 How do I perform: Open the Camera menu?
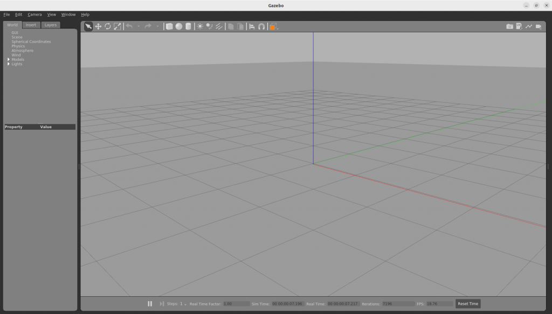34,15
